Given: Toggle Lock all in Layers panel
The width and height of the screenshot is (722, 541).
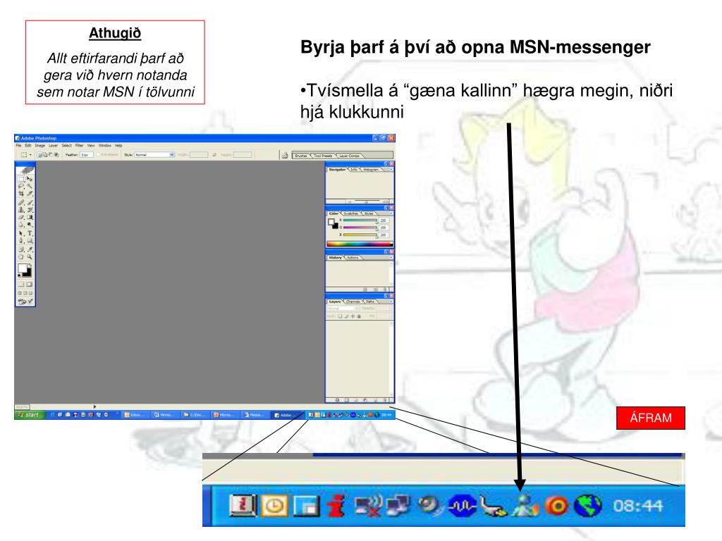Looking at the screenshot, I should tap(359, 316).
